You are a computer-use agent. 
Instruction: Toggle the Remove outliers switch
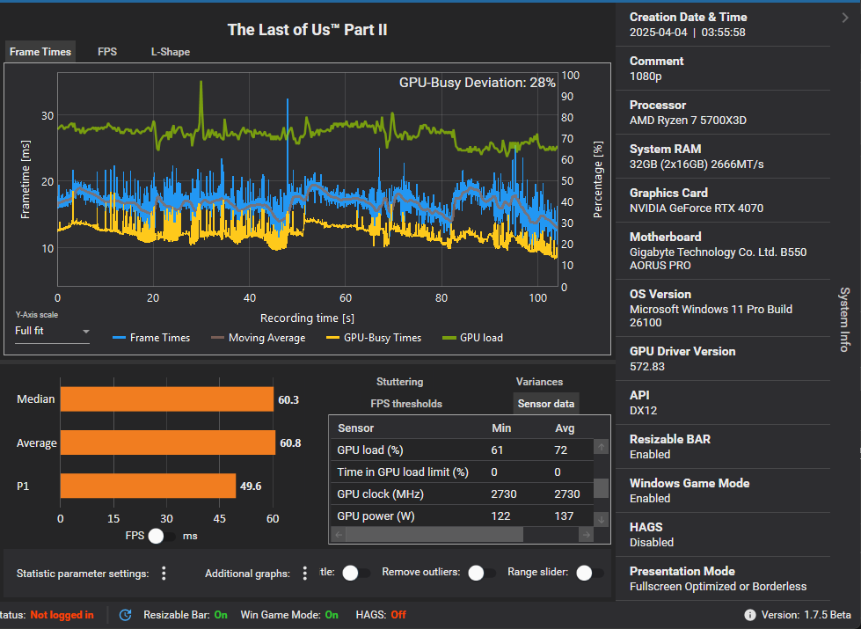pyautogui.click(x=482, y=573)
